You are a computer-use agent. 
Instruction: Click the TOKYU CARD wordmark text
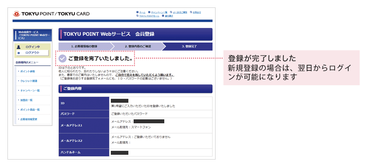74,14
